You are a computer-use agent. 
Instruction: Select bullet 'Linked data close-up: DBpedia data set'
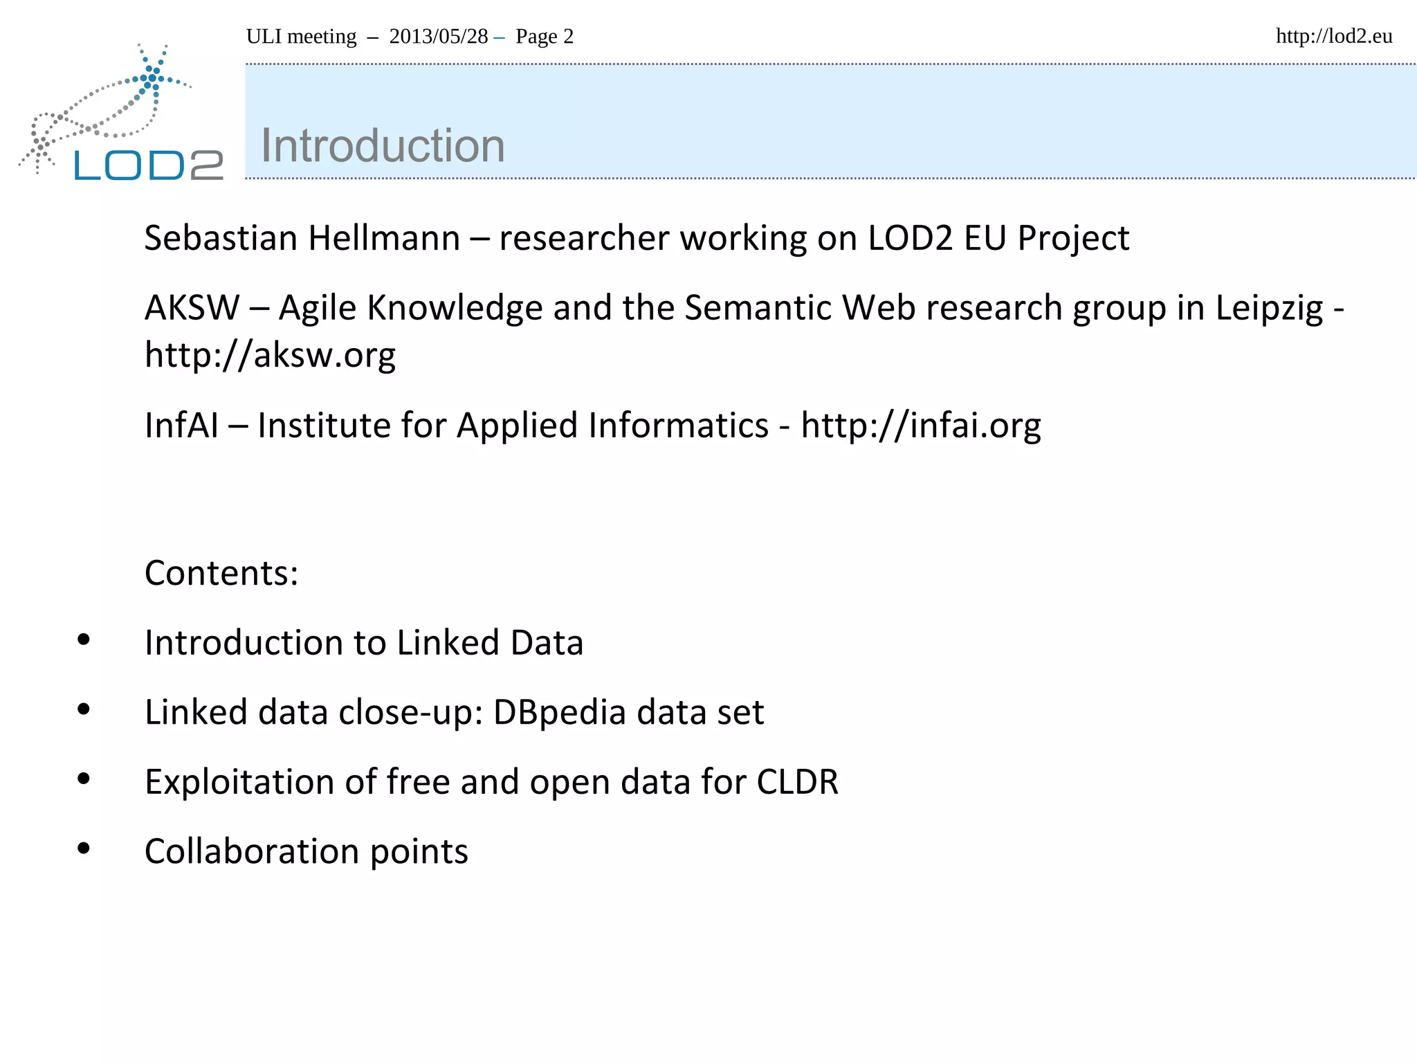pos(454,713)
